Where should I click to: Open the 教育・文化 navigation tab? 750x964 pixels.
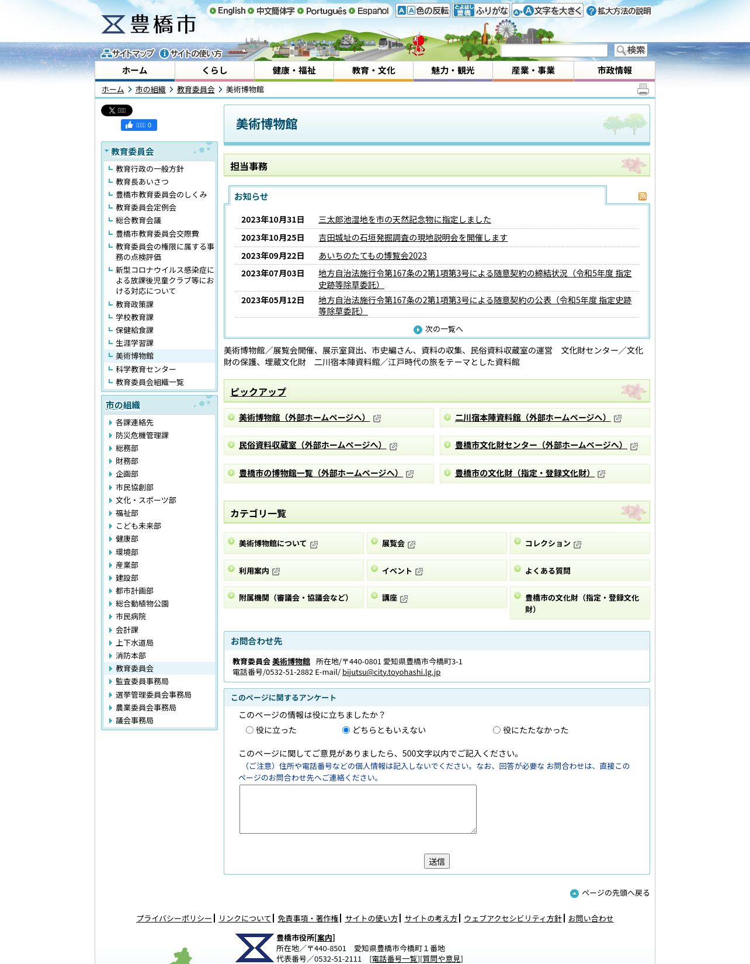coord(373,71)
